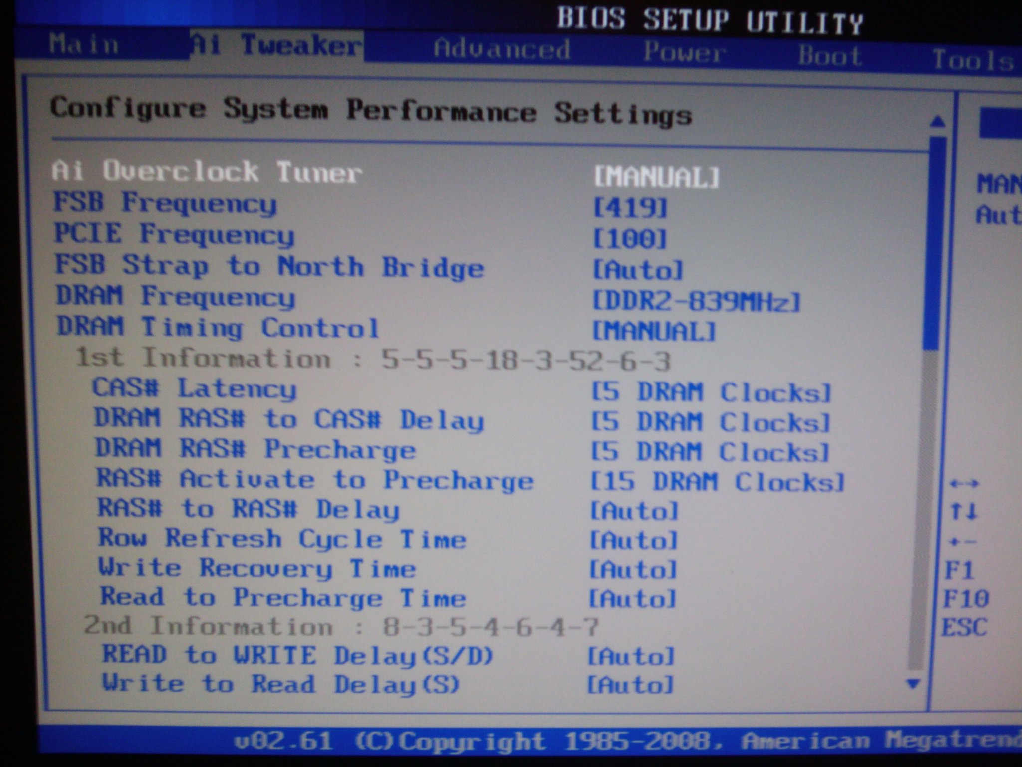
Task: Click the up-down arrows key legend icon
Action: tap(963, 511)
